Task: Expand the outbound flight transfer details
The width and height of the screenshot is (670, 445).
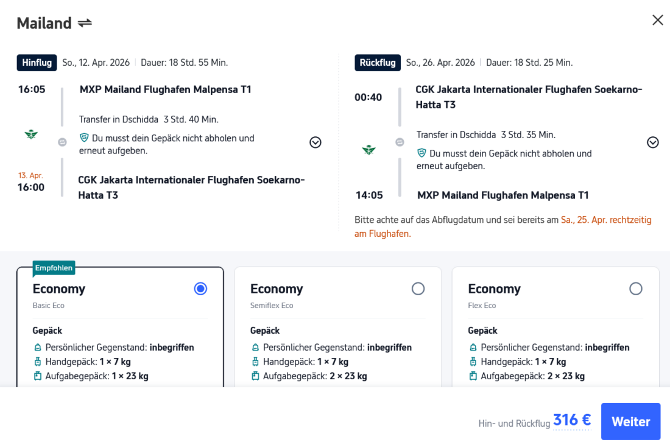Action: click(315, 142)
